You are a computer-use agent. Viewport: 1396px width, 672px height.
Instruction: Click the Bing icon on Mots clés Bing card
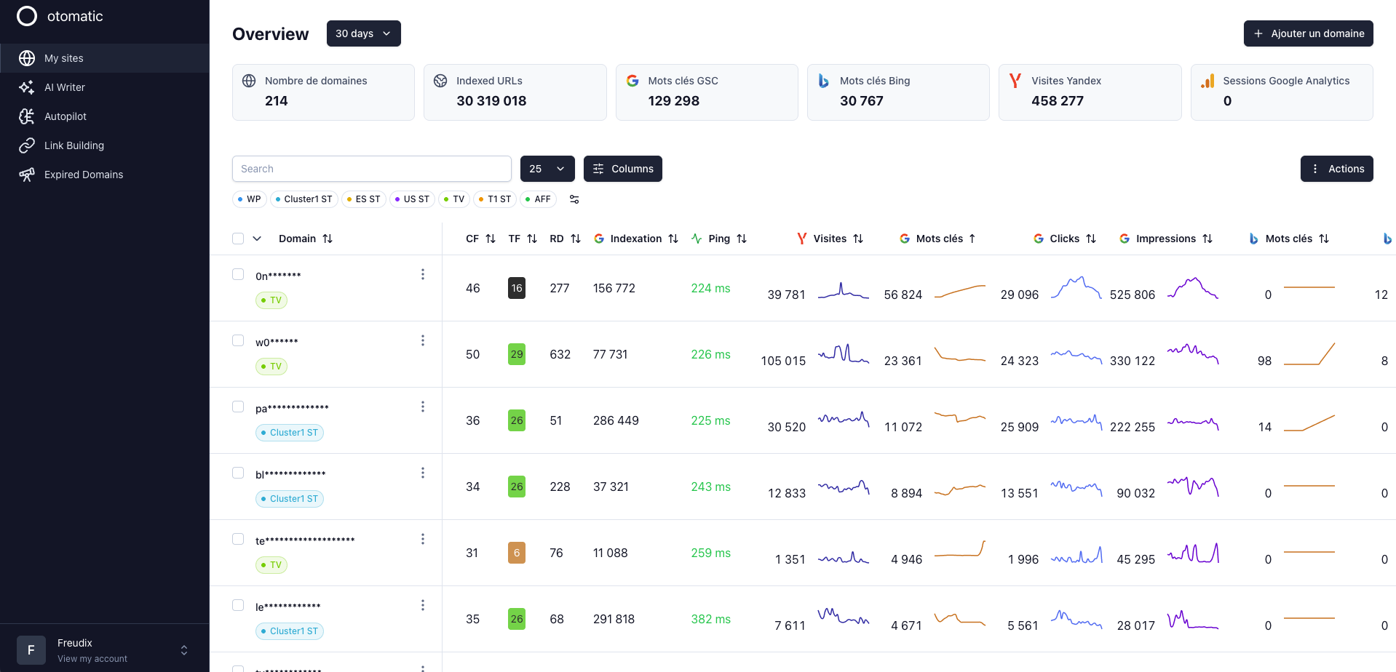pos(823,81)
